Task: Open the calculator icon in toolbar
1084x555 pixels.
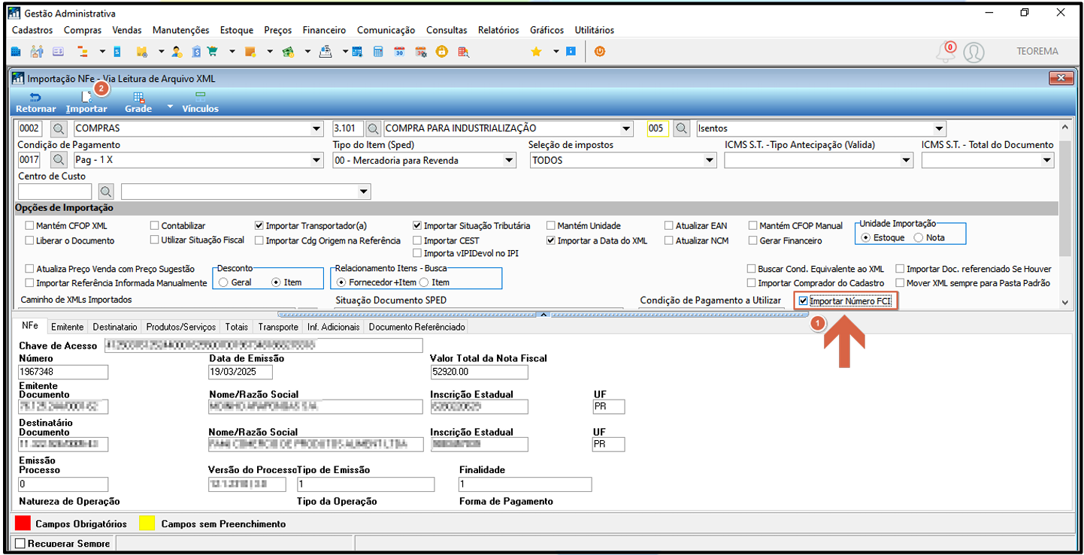Action: pyautogui.click(x=378, y=52)
